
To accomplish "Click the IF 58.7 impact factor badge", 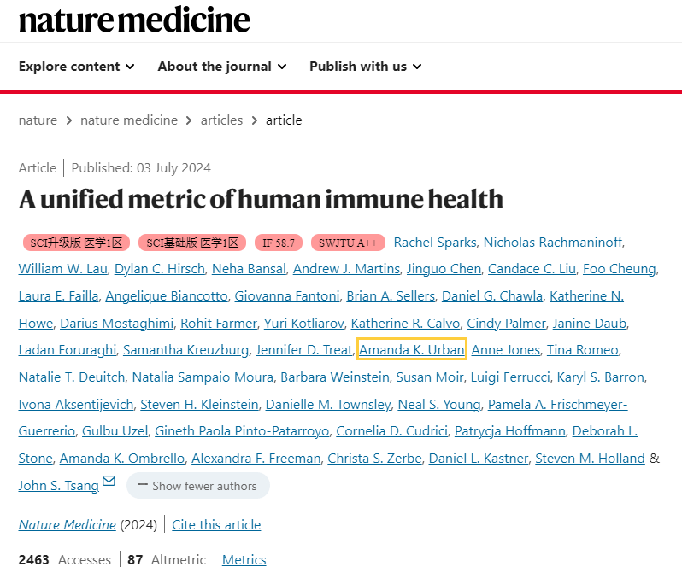I will click(279, 243).
